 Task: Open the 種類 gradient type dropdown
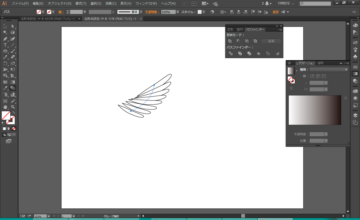coord(346,70)
